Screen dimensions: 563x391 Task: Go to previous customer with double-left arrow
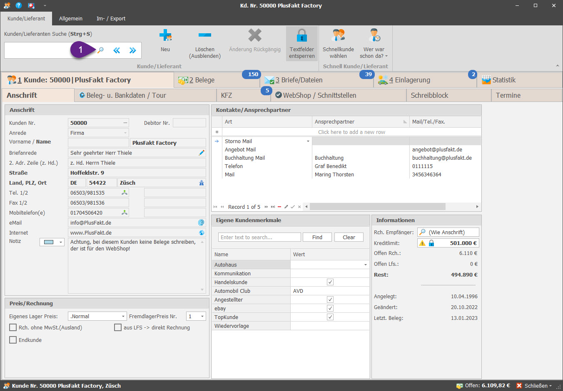point(117,50)
